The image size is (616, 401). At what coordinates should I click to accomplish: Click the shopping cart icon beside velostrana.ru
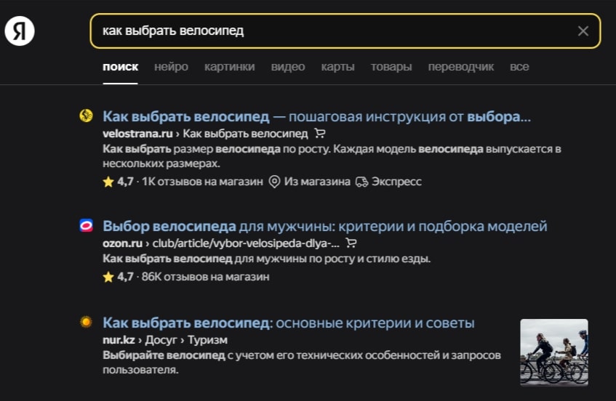(320, 134)
